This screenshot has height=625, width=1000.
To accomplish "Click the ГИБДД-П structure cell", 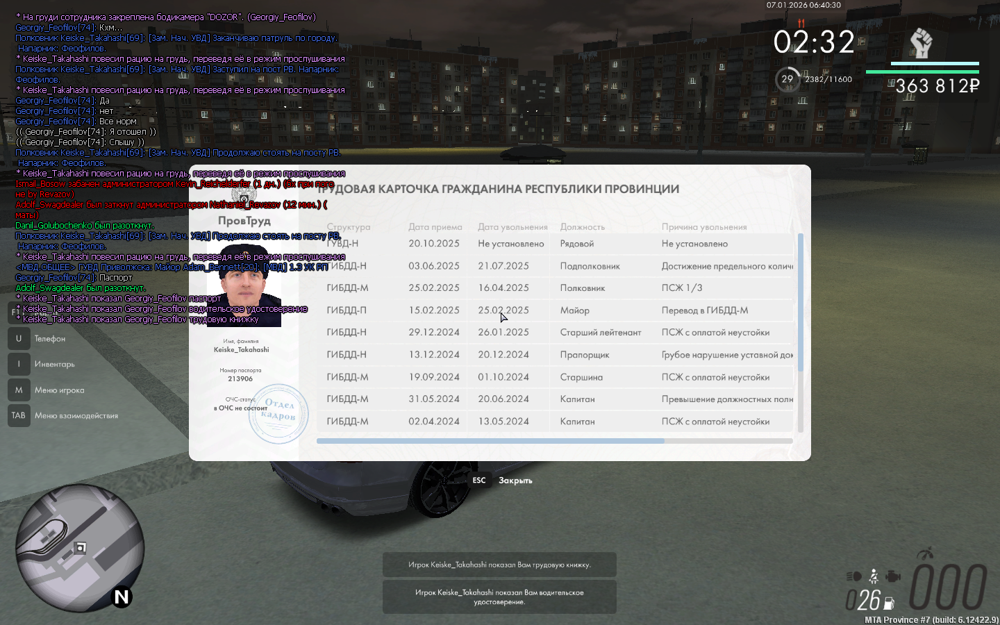I will [x=347, y=310].
